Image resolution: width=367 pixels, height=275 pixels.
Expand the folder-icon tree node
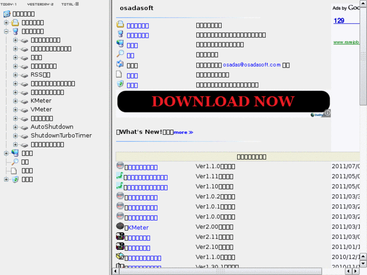(x=7, y=23)
